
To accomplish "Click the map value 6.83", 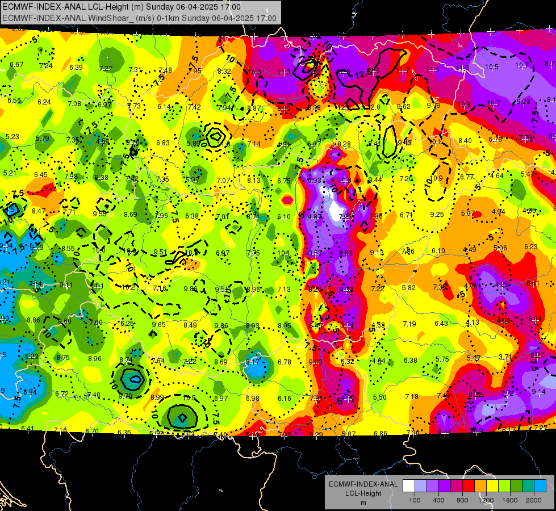I will tap(163, 143).
